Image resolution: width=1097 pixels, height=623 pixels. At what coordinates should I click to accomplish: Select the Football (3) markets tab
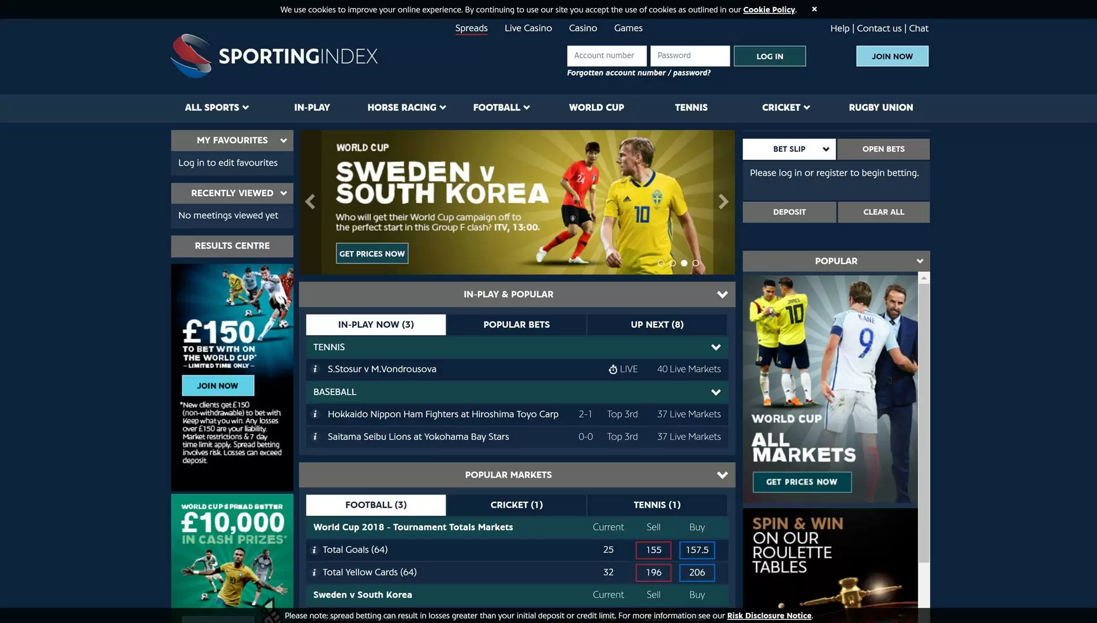tap(376, 505)
